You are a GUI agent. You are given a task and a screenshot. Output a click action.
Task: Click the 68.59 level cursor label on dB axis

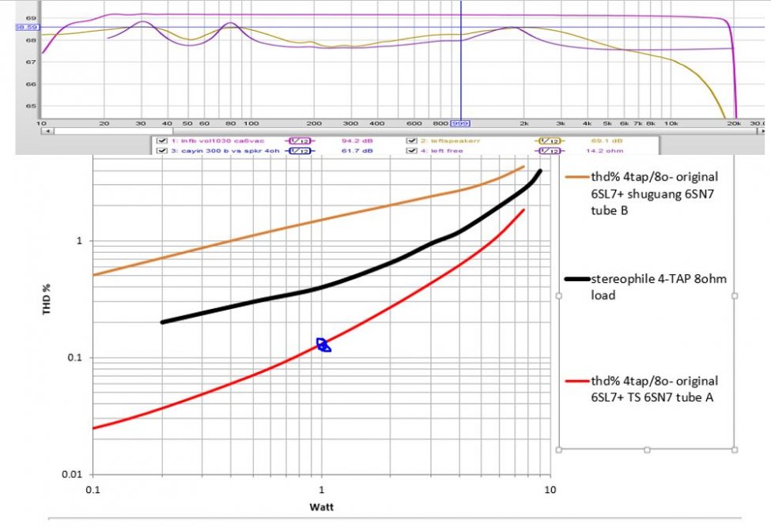point(27,28)
